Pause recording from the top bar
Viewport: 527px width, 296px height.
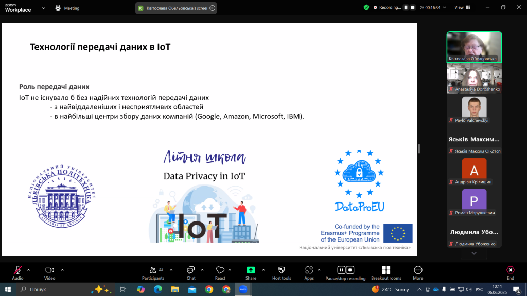pos(406,8)
